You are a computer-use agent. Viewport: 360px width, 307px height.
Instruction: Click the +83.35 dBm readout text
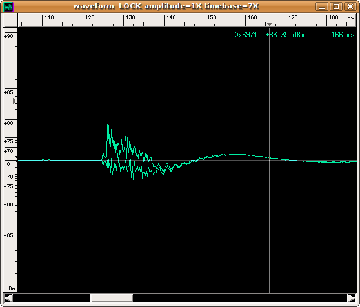(x=285, y=35)
